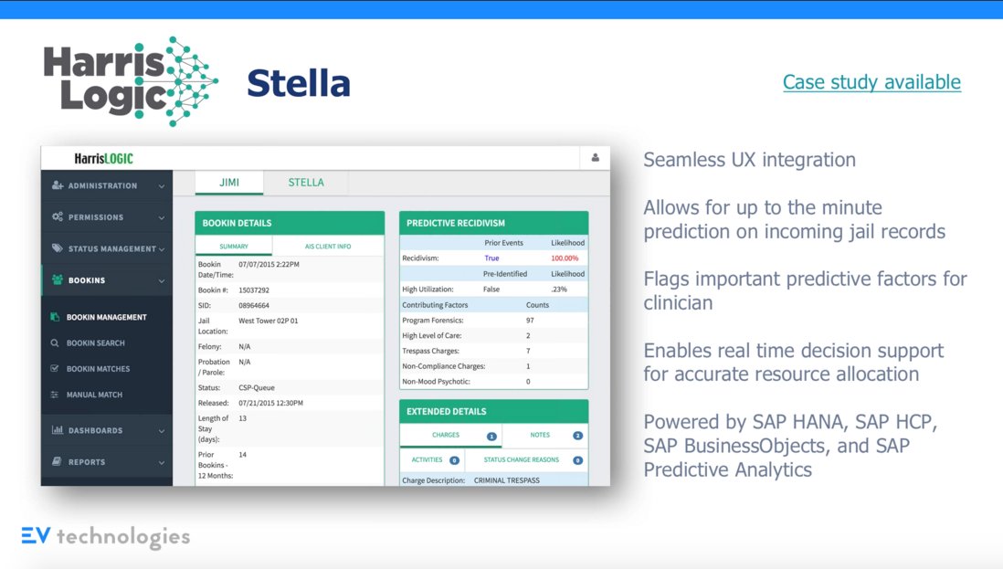Click the CSP-Queue status value
The height and width of the screenshot is (569, 1003).
pyautogui.click(x=257, y=388)
